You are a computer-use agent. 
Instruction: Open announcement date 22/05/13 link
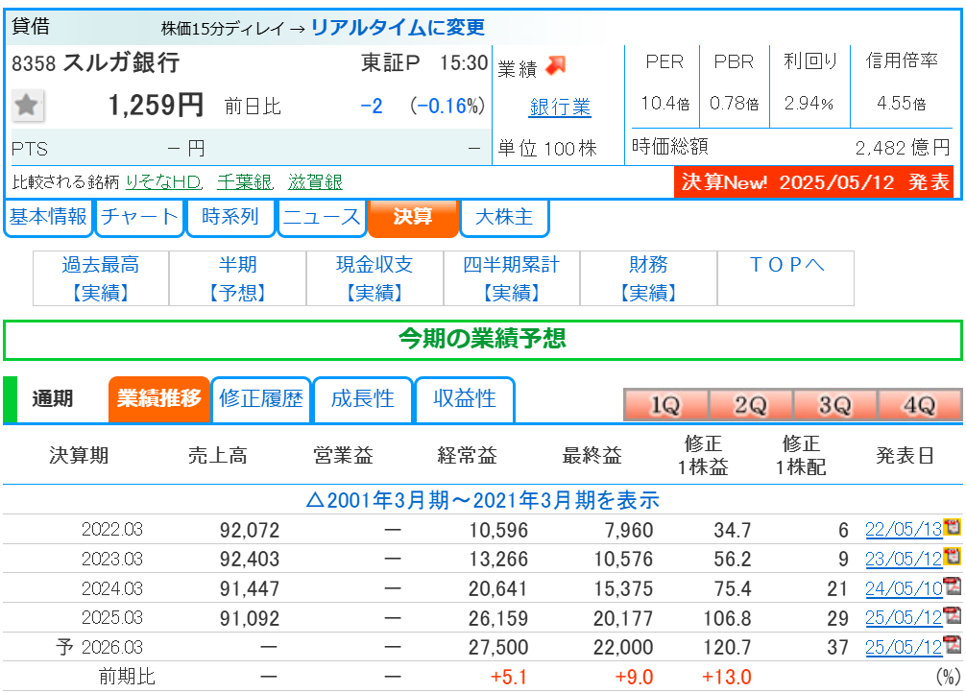click(x=904, y=529)
